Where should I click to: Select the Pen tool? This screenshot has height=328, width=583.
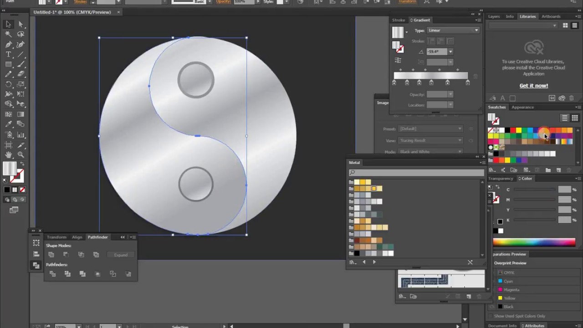click(8, 44)
